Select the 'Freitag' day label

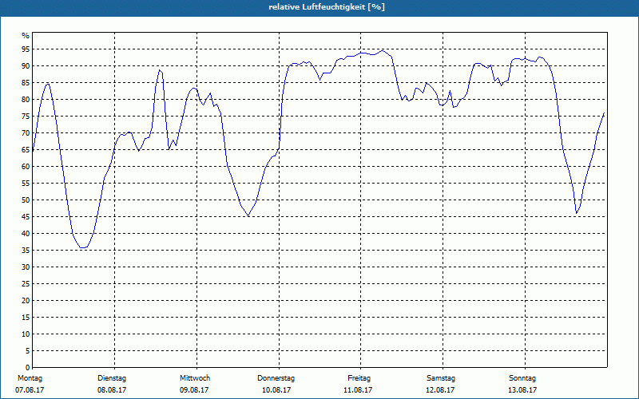pyautogui.click(x=359, y=378)
